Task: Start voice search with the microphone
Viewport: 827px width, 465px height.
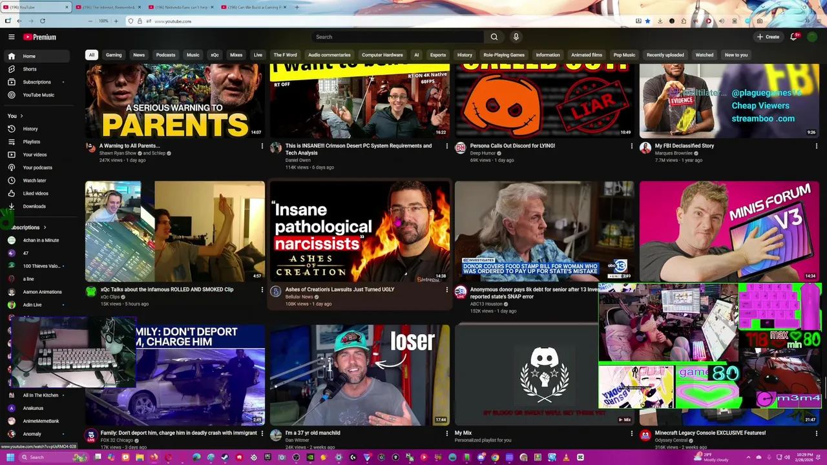Action: [516, 37]
